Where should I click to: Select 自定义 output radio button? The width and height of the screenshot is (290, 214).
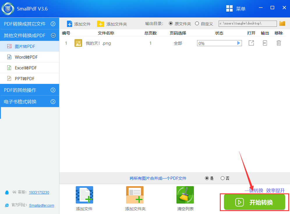pyautogui.click(x=197, y=24)
